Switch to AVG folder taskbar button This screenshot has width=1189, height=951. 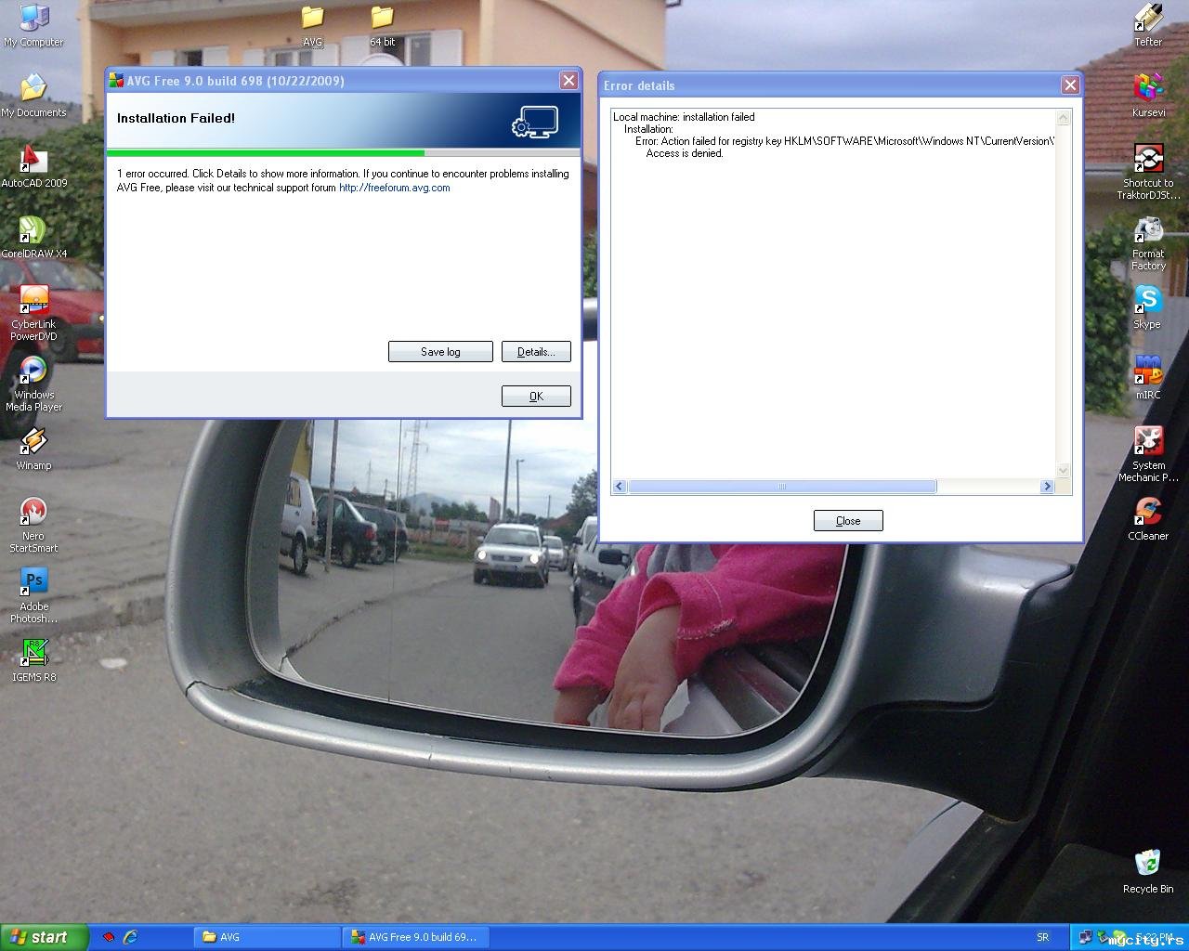267,937
